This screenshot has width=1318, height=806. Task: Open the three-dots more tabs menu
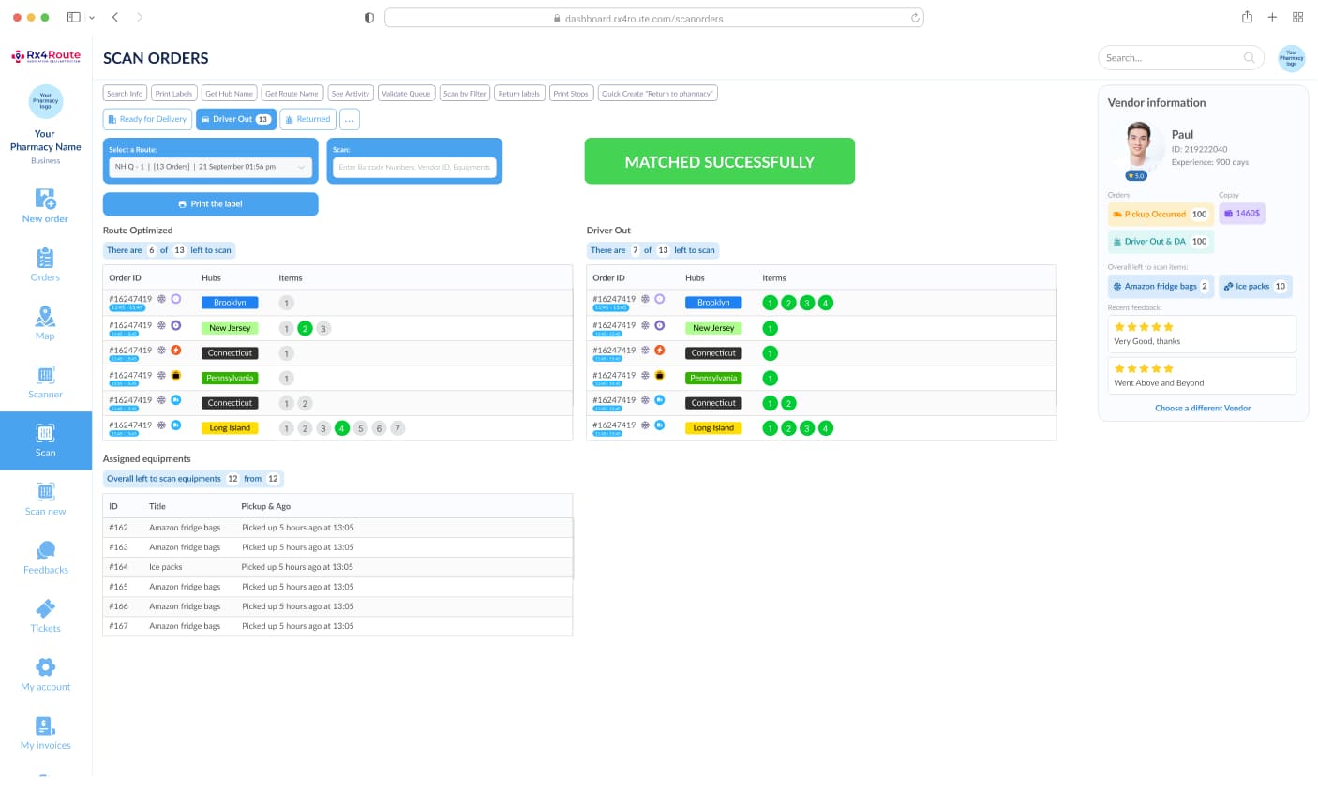(349, 120)
